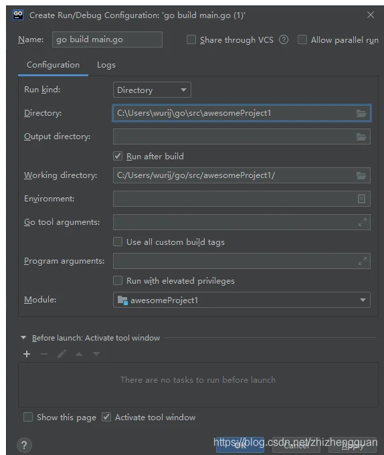Browse for Directory using folder icon
This screenshot has height=455, width=384.
coord(361,113)
